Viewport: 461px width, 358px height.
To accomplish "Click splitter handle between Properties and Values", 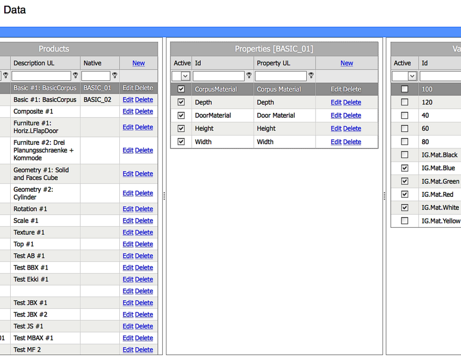I will coord(384,196).
